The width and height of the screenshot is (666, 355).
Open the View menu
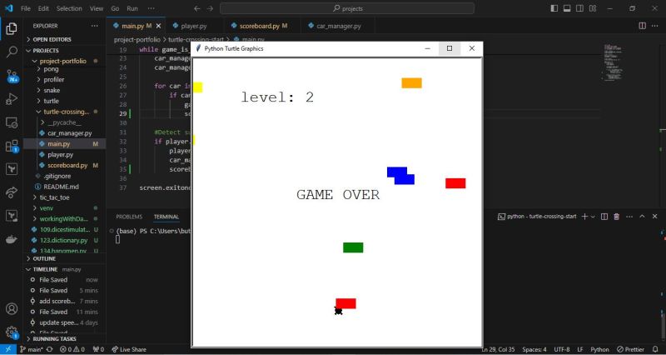point(97,8)
